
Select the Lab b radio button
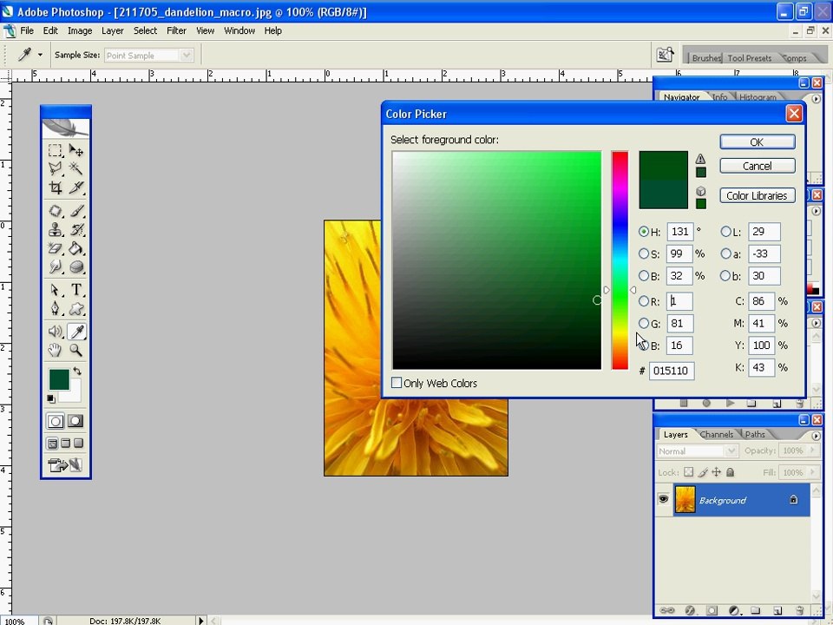726,276
